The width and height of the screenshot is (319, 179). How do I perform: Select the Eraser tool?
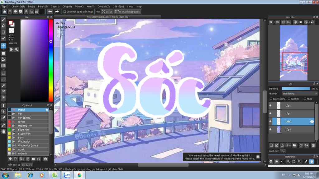coord(3,26)
